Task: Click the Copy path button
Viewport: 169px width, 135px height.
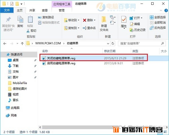Action: point(46,17)
